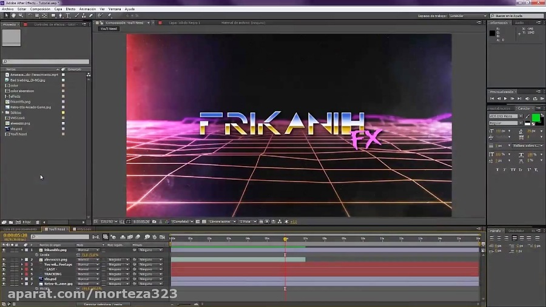Screen dimensions: 546x307
Task: Select the Pan Behind anchor tool
Action: point(44,16)
